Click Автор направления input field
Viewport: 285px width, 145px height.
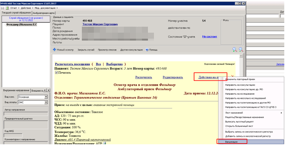tap(26, 114)
